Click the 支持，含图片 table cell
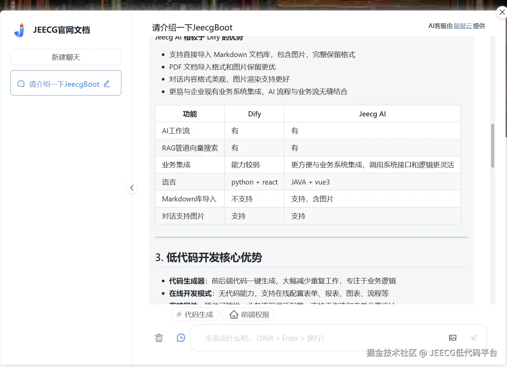This screenshot has width=507, height=367. pos(372,199)
